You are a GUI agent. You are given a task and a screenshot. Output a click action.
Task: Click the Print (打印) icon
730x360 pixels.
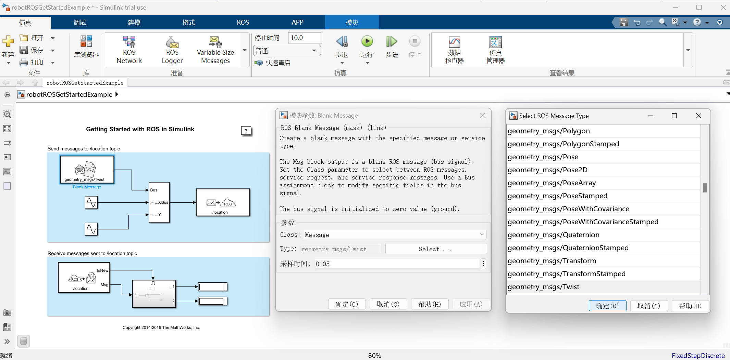(x=24, y=62)
